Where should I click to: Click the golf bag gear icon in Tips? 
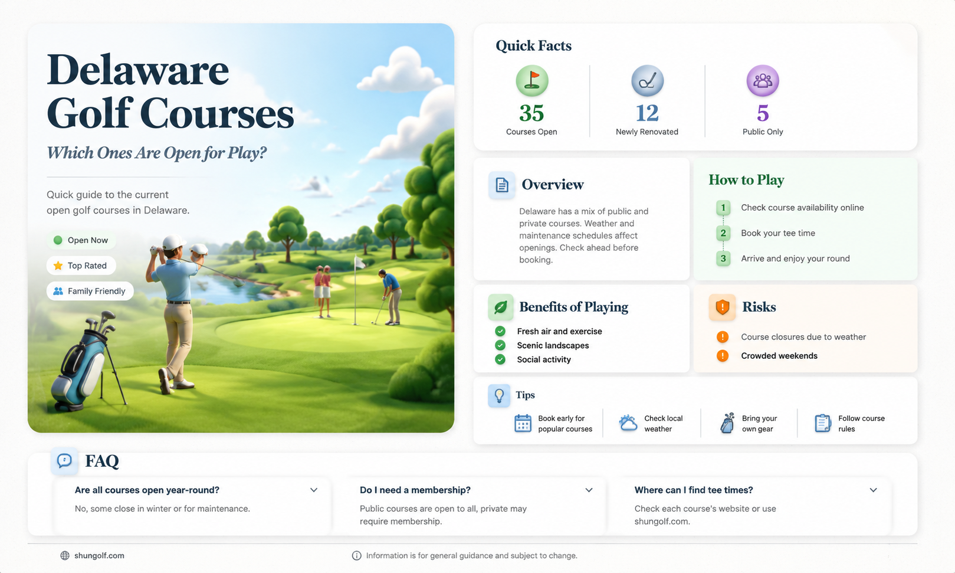[x=727, y=423]
